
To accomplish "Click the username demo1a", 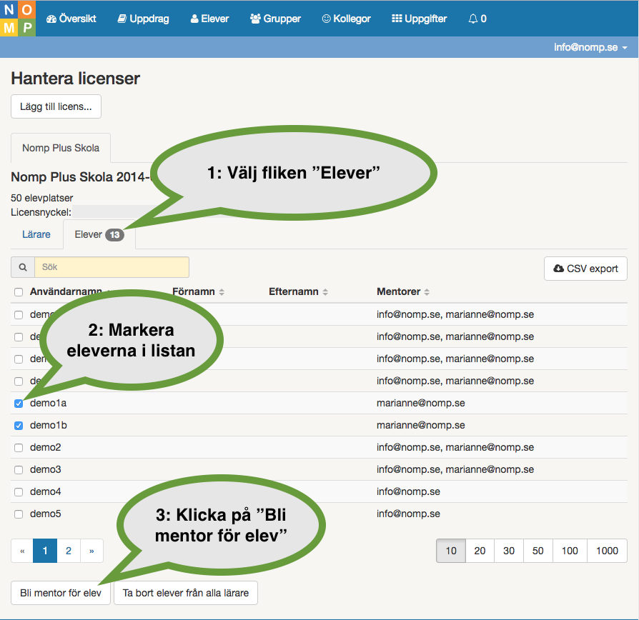I will point(48,404).
